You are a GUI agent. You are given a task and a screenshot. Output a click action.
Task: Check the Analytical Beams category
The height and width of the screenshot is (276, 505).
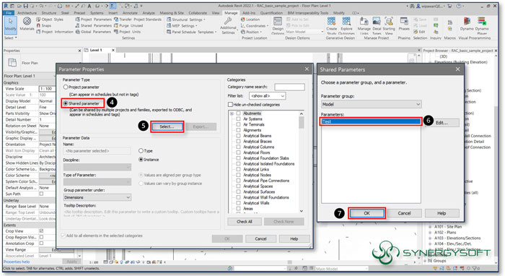coord(238,136)
